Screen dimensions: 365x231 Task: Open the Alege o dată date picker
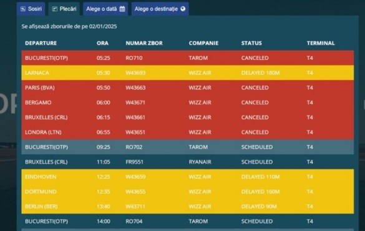pyautogui.click(x=105, y=9)
